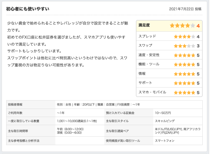Click the スワップ three-star rating
The image size is (211, 154).
pyautogui.click(x=184, y=46)
